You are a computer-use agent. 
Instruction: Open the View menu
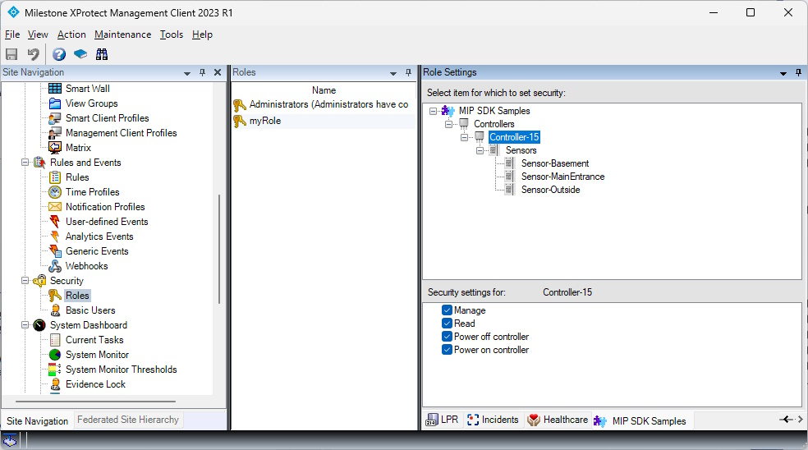[38, 34]
